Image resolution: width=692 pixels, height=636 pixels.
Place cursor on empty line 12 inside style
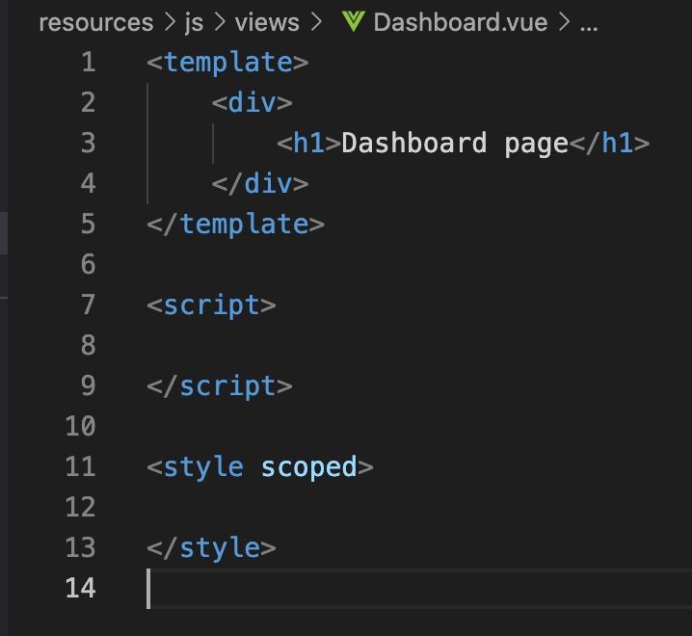pyautogui.click(x=419, y=507)
